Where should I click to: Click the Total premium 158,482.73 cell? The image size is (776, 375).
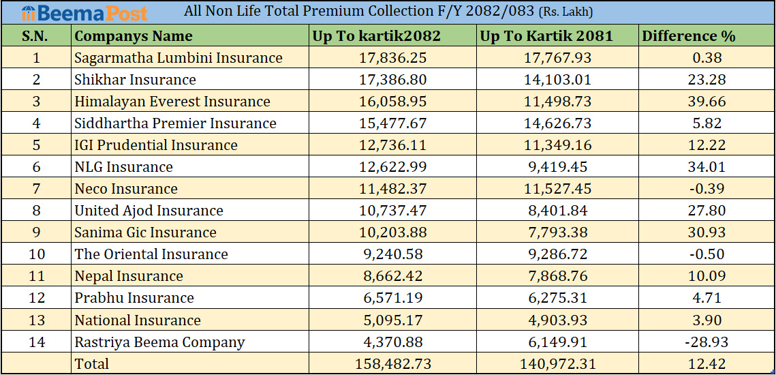tap(392, 364)
